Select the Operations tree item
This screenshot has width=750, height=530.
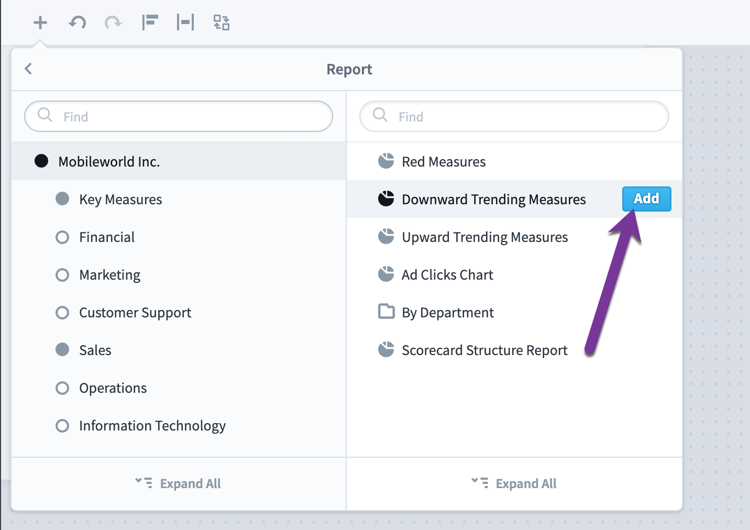coord(179,388)
